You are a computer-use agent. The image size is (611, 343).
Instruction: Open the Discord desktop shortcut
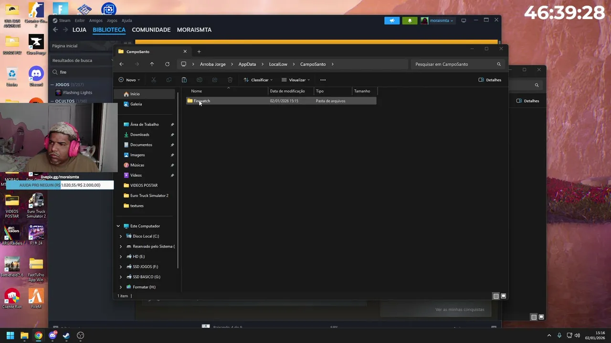36,76
